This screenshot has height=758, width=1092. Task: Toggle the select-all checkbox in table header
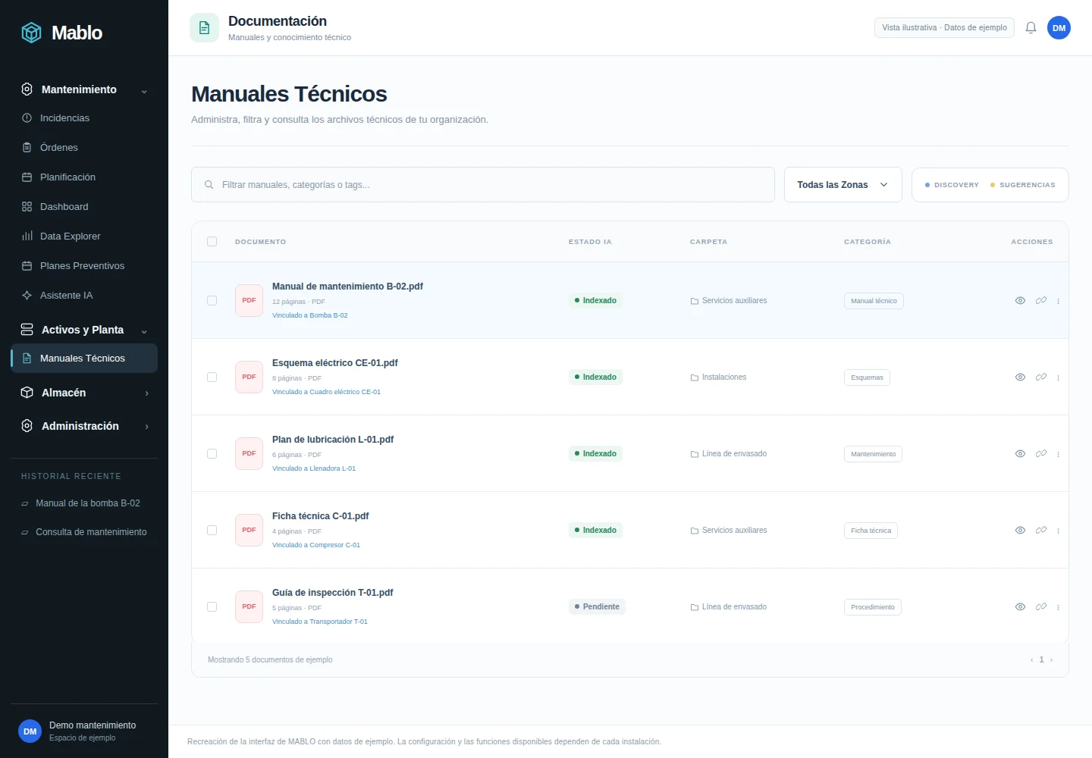[x=212, y=242]
